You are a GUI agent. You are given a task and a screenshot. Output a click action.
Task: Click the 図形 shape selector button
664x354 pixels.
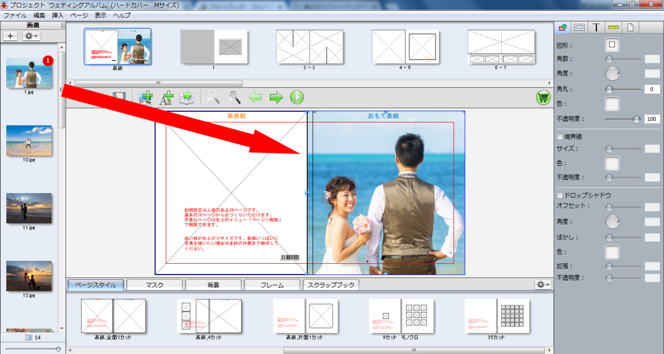pos(611,45)
